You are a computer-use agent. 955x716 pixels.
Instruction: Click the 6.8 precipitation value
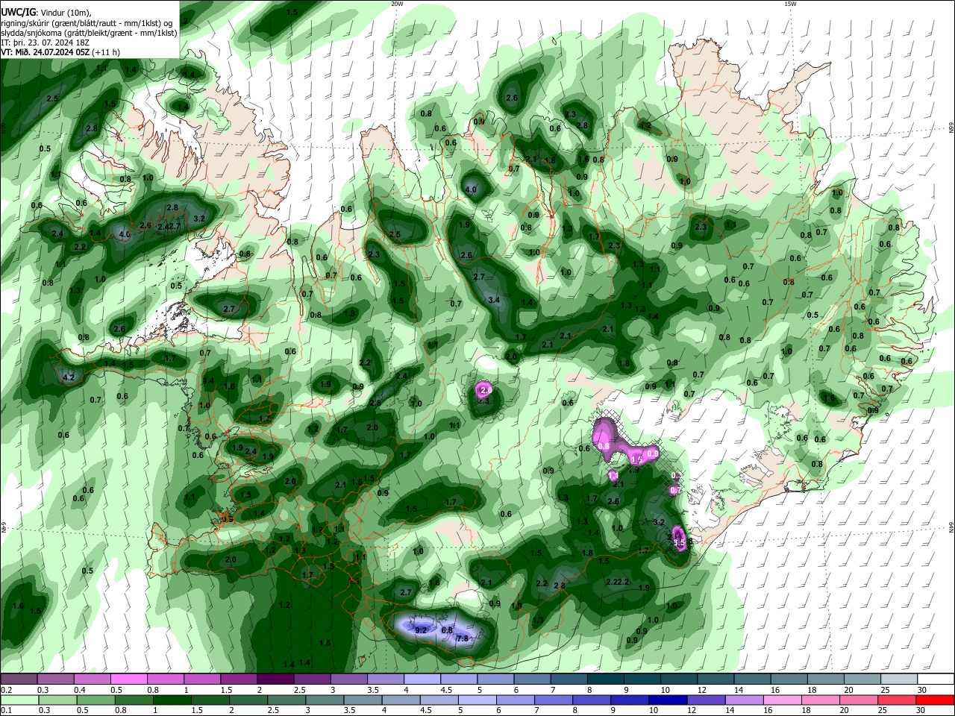click(448, 630)
